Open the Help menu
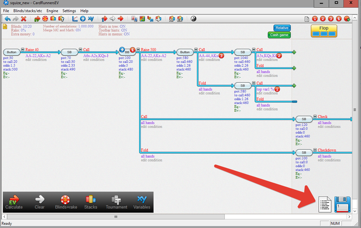 click(84, 11)
